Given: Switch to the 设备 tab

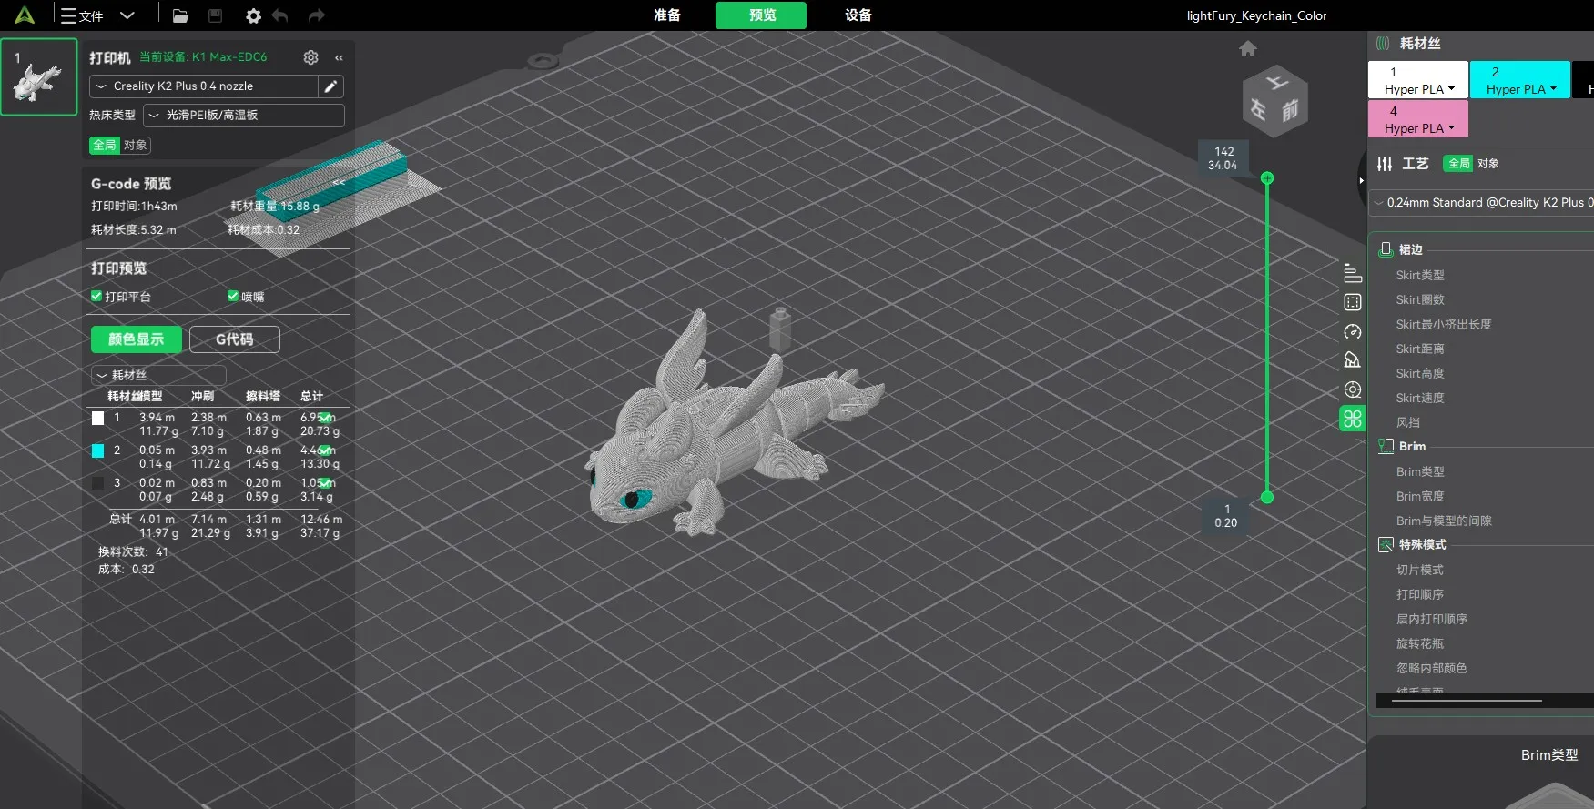Looking at the screenshot, I should pos(858,15).
